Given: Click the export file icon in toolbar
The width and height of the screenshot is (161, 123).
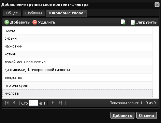Looking at the screenshot, I should (x=123, y=22).
